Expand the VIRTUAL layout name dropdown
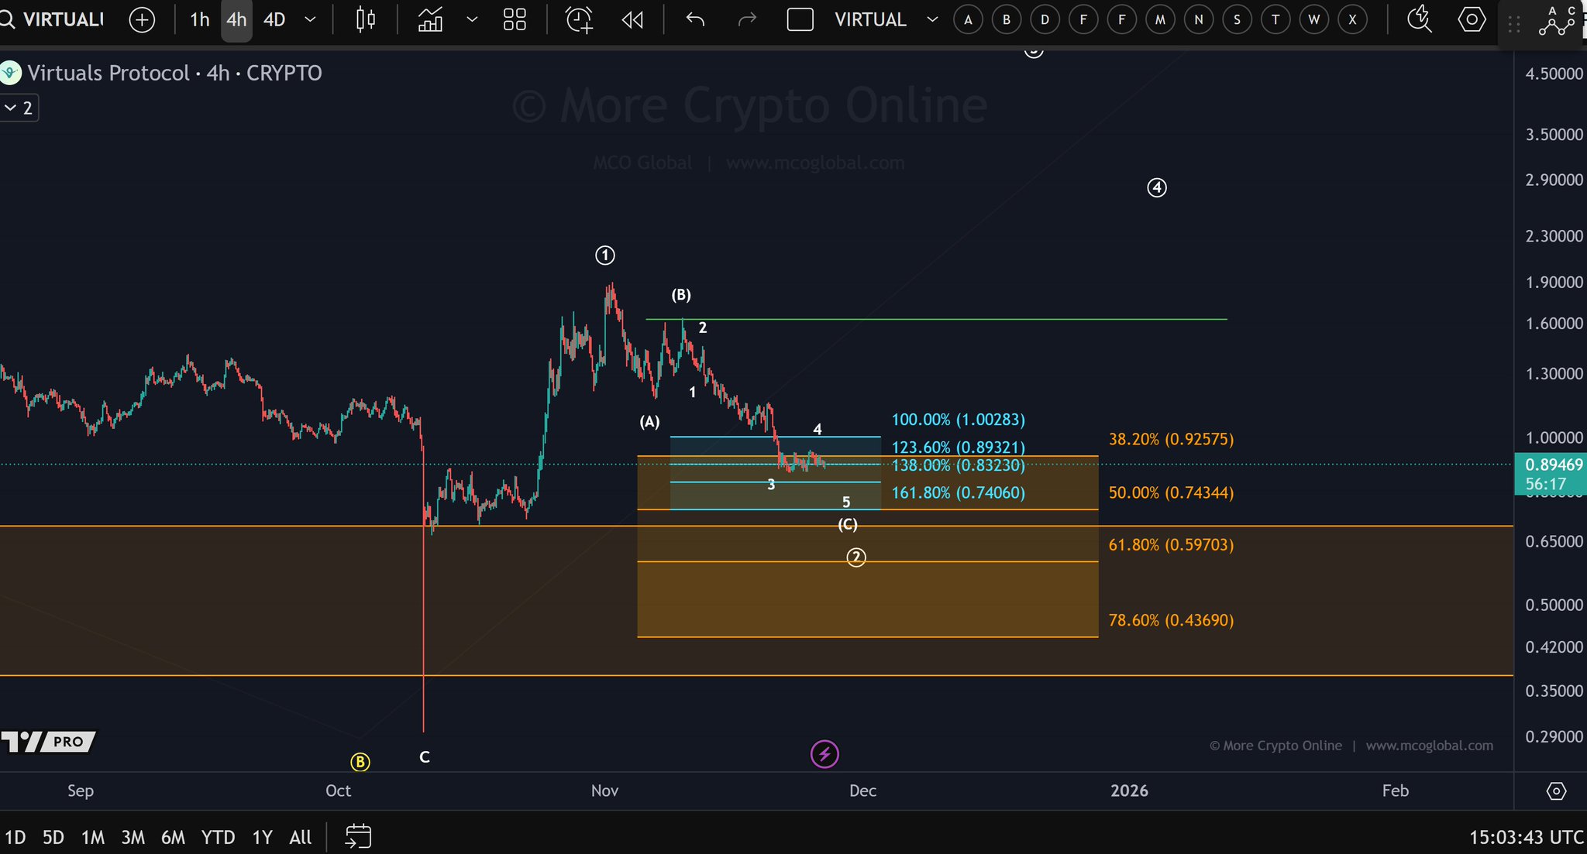This screenshot has width=1587, height=854. [x=932, y=19]
